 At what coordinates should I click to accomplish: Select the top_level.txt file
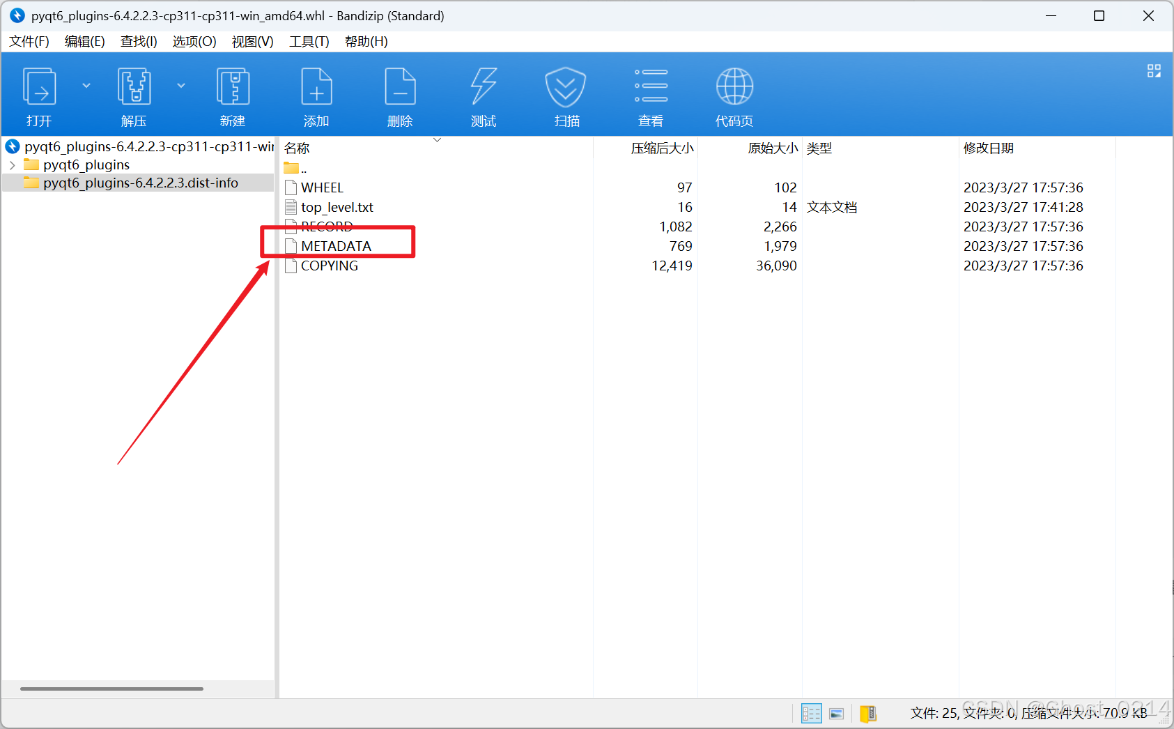(x=337, y=207)
